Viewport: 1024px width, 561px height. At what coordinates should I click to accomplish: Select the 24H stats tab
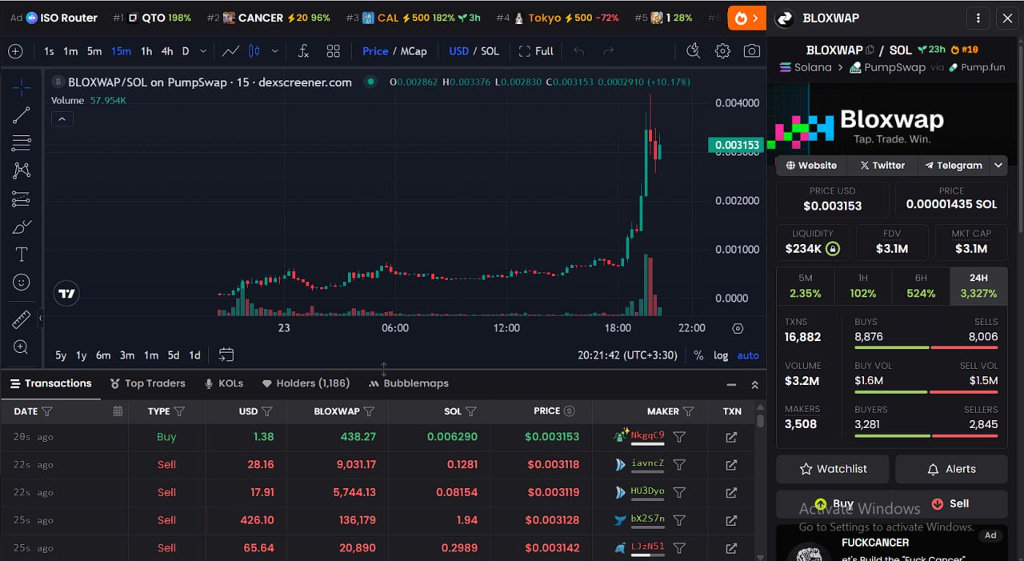pos(978,286)
